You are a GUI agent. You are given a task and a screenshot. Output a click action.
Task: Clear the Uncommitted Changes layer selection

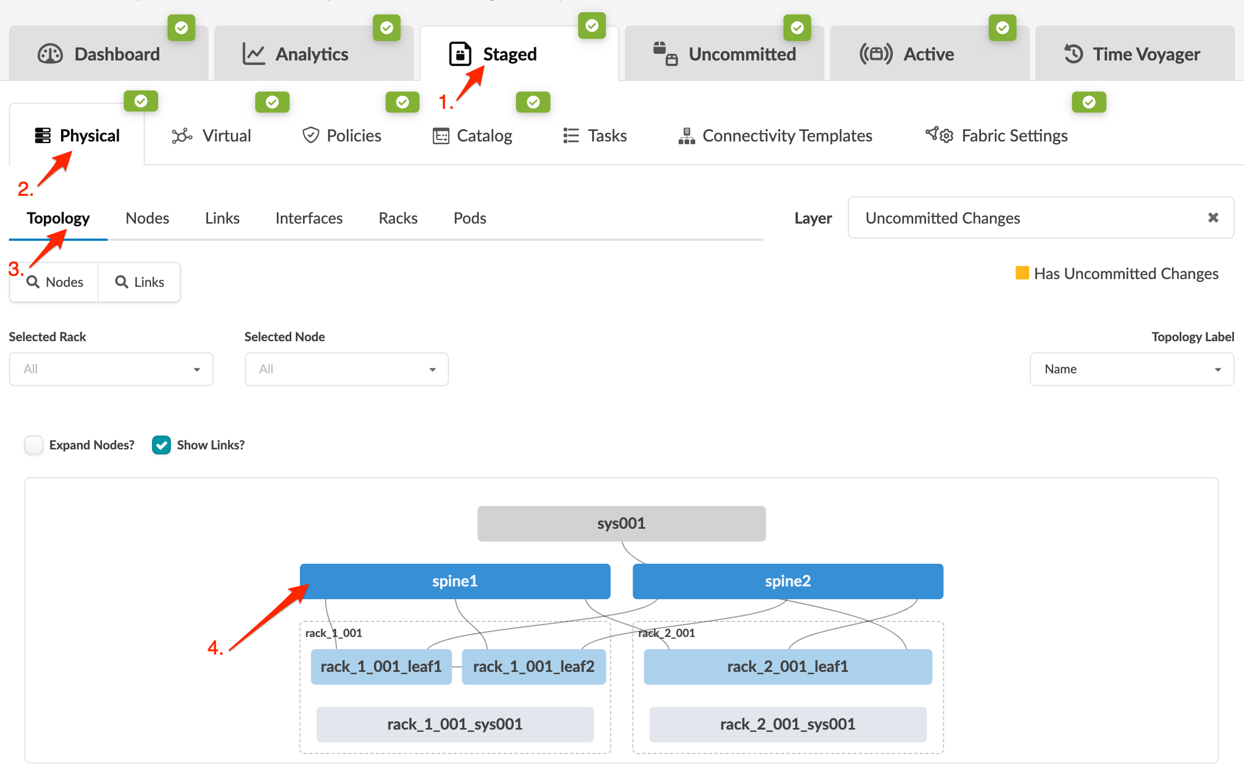click(1213, 218)
